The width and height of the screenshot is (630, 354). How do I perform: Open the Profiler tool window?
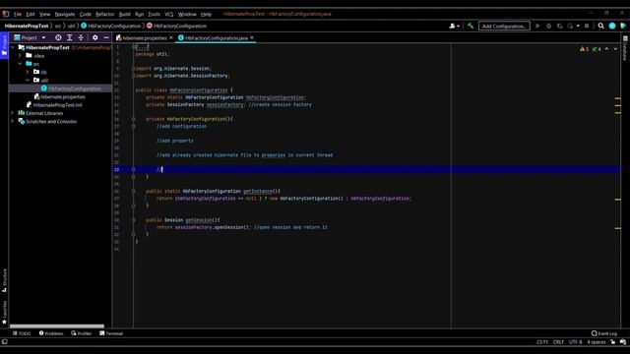pyautogui.click(x=82, y=333)
